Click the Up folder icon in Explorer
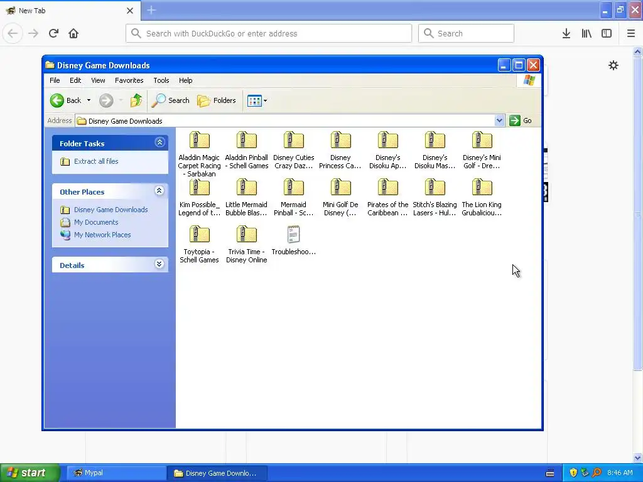The height and width of the screenshot is (482, 643). click(136, 100)
